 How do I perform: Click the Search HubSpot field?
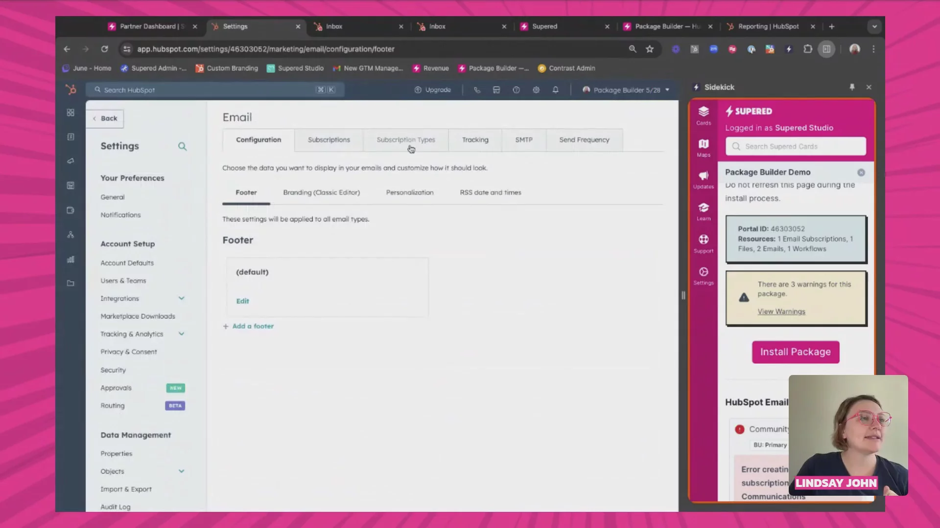click(215, 90)
